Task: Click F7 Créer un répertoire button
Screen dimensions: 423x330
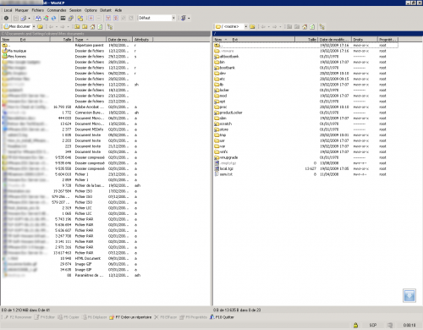Action: coord(130,317)
